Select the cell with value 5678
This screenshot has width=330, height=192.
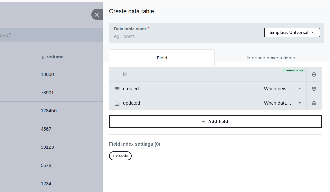tap(46, 165)
